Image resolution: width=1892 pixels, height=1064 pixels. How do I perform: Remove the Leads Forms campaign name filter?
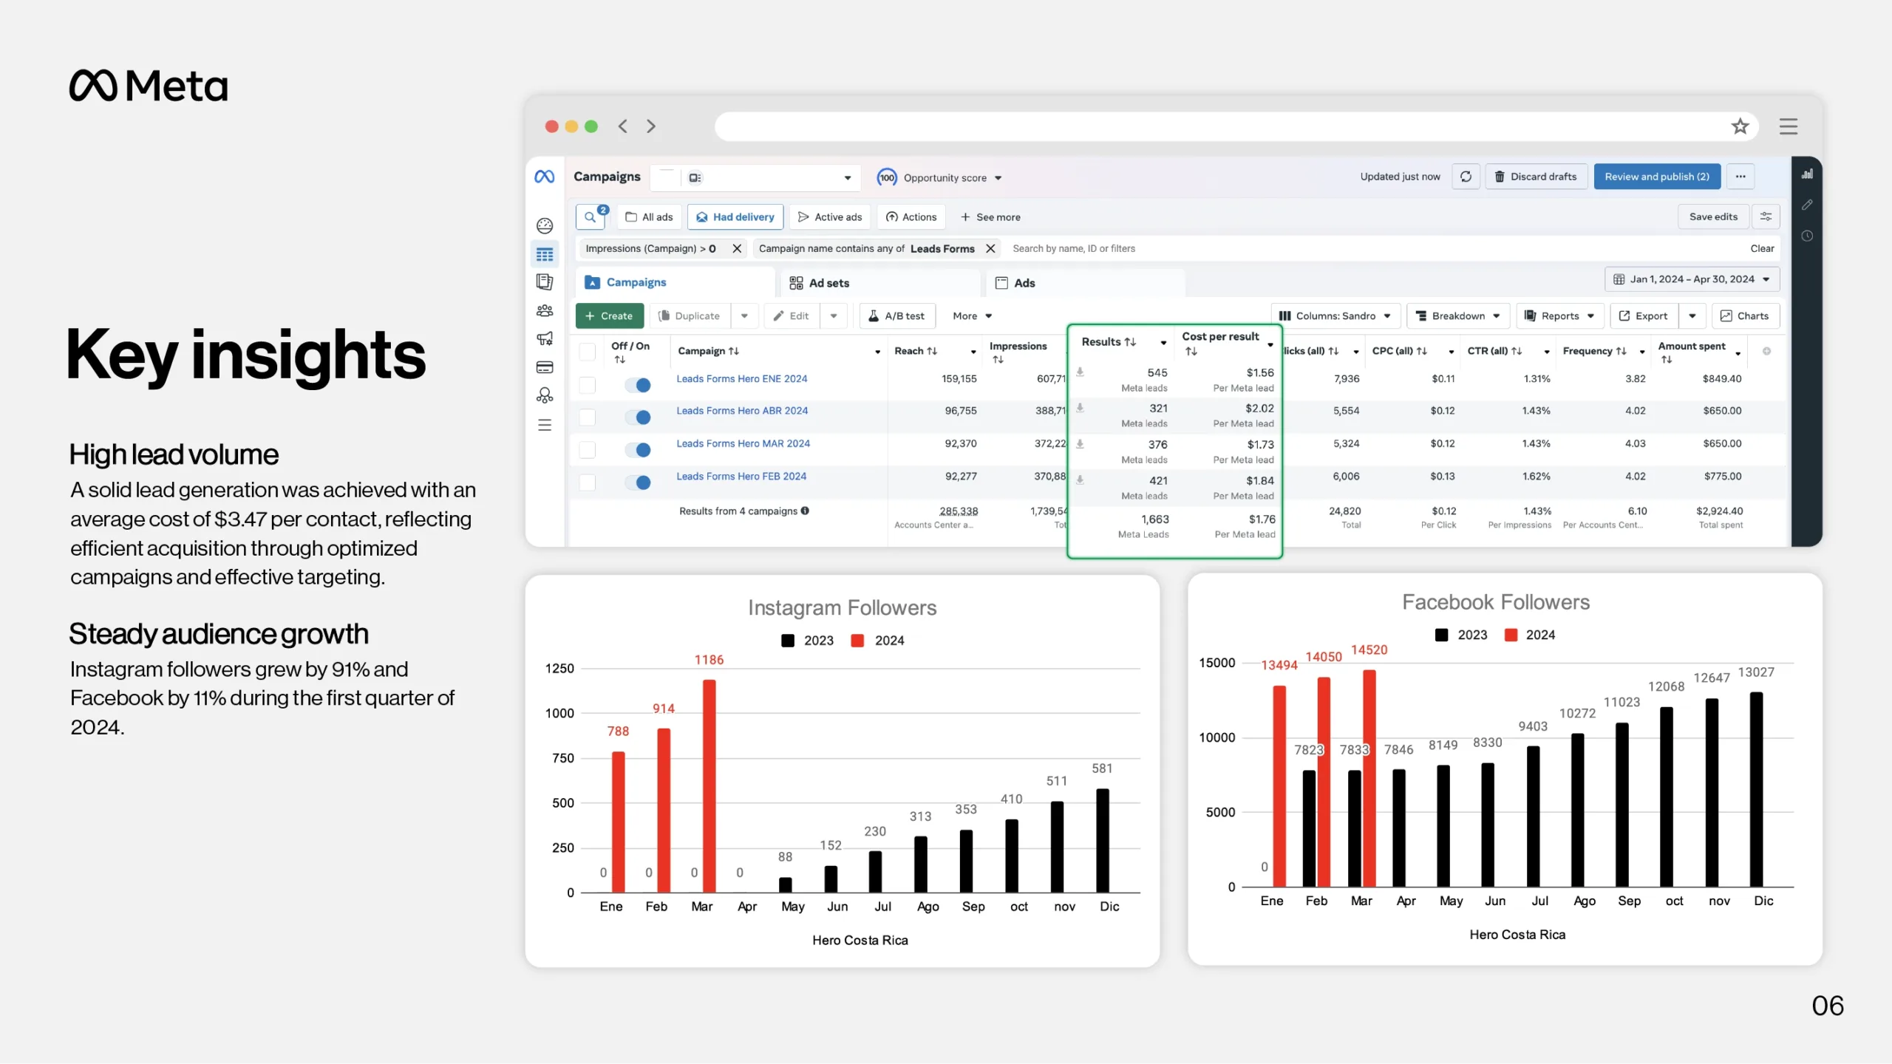click(x=990, y=249)
